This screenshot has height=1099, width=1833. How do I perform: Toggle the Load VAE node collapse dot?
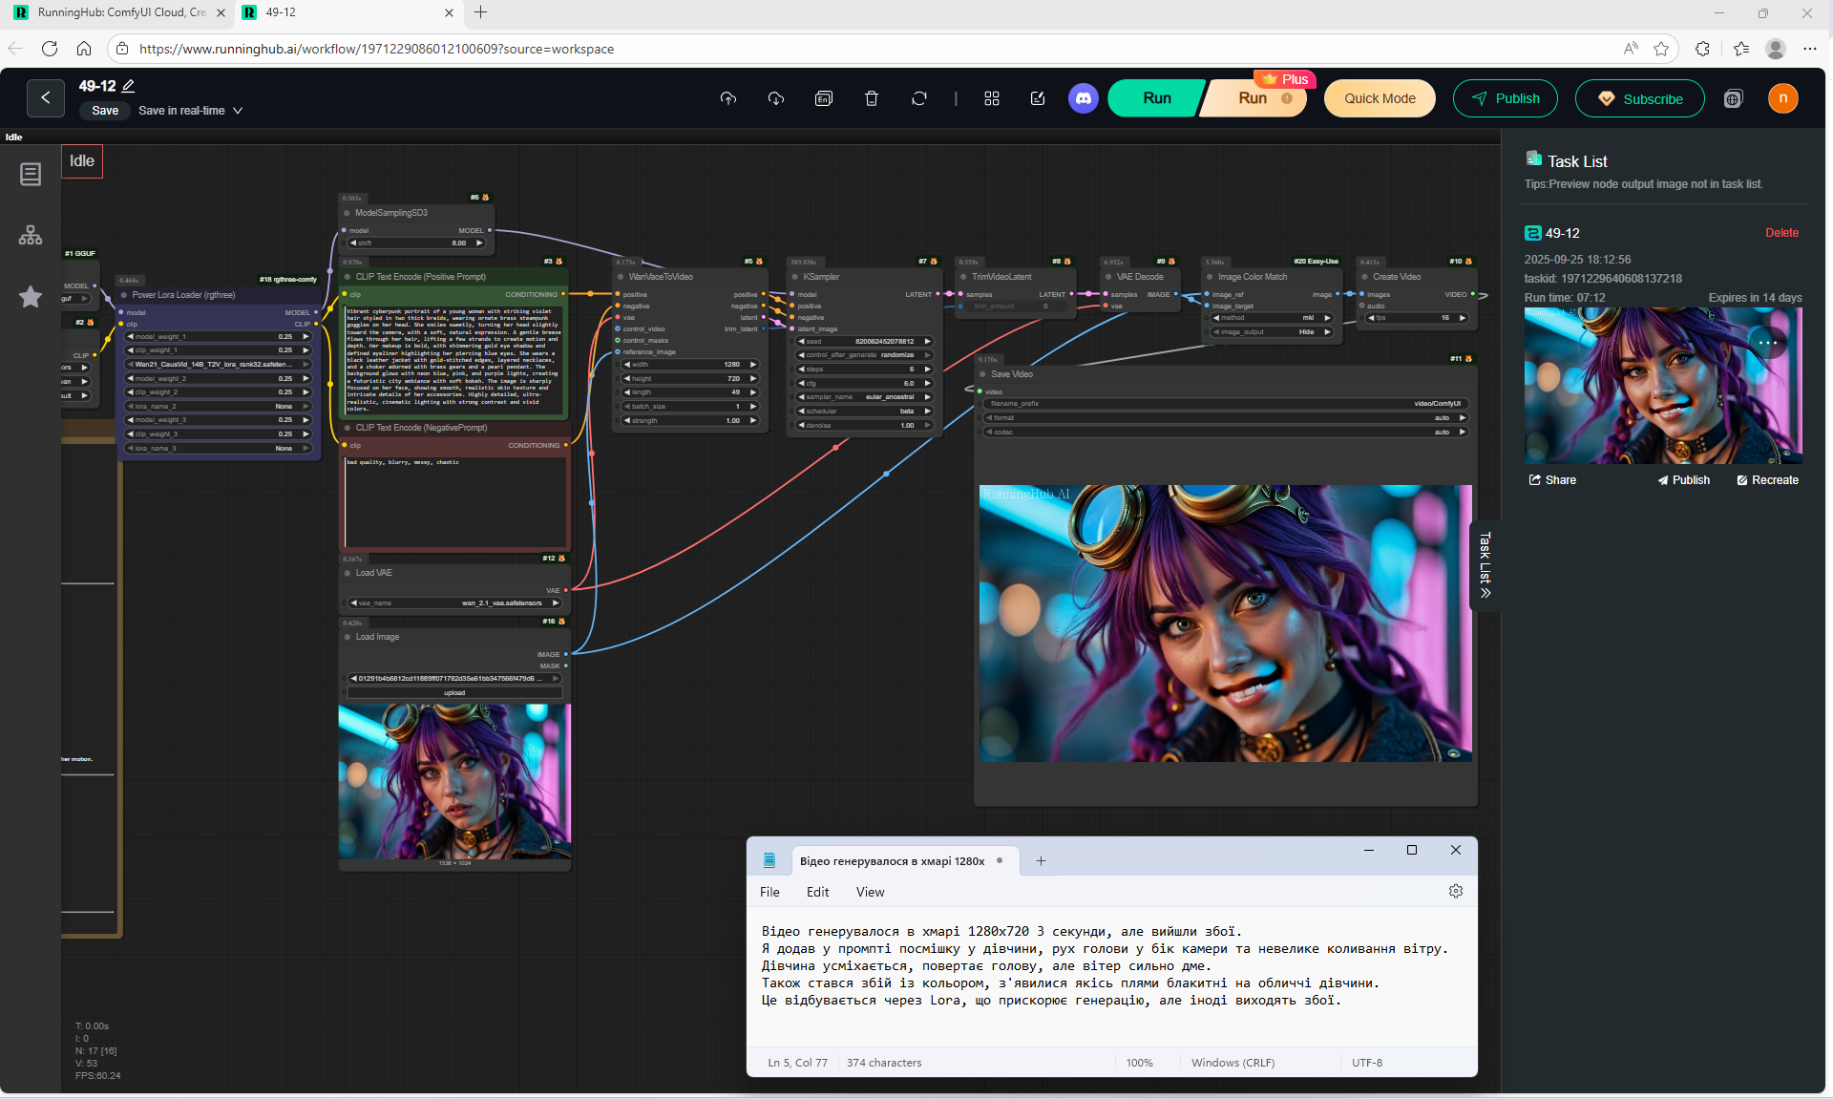click(x=347, y=573)
